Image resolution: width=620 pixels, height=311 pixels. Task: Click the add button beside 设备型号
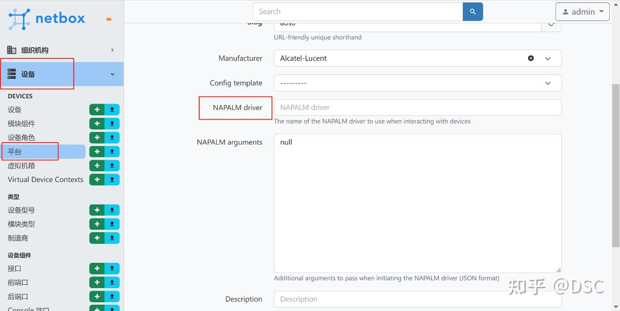click(97, 210)
